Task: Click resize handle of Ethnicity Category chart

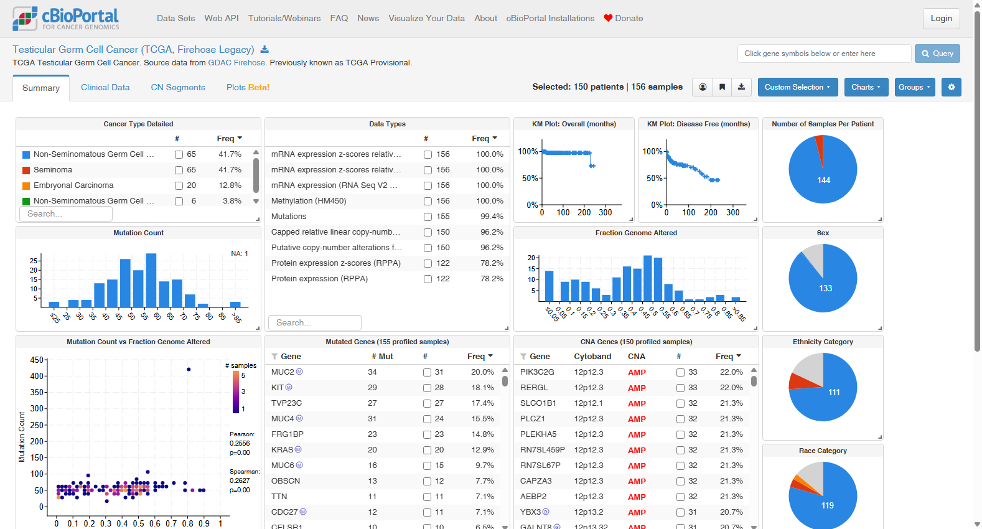Action: [x=880, y=437]
